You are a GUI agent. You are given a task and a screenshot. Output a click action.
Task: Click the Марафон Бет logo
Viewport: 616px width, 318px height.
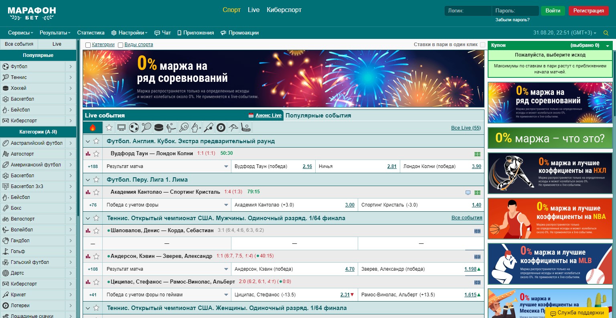pos(32,13)
